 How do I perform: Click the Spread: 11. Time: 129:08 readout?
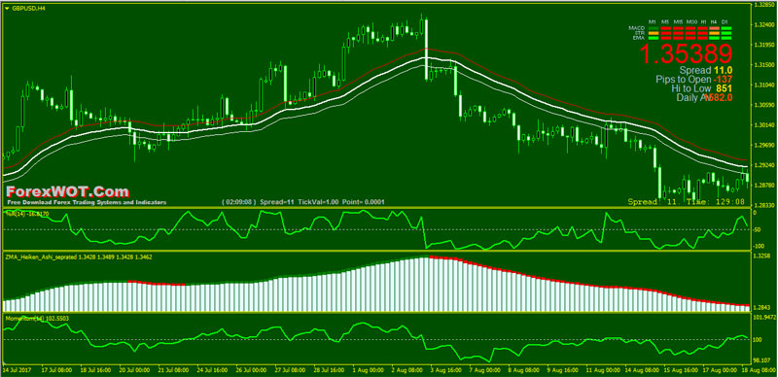click(x=687, y=202)
